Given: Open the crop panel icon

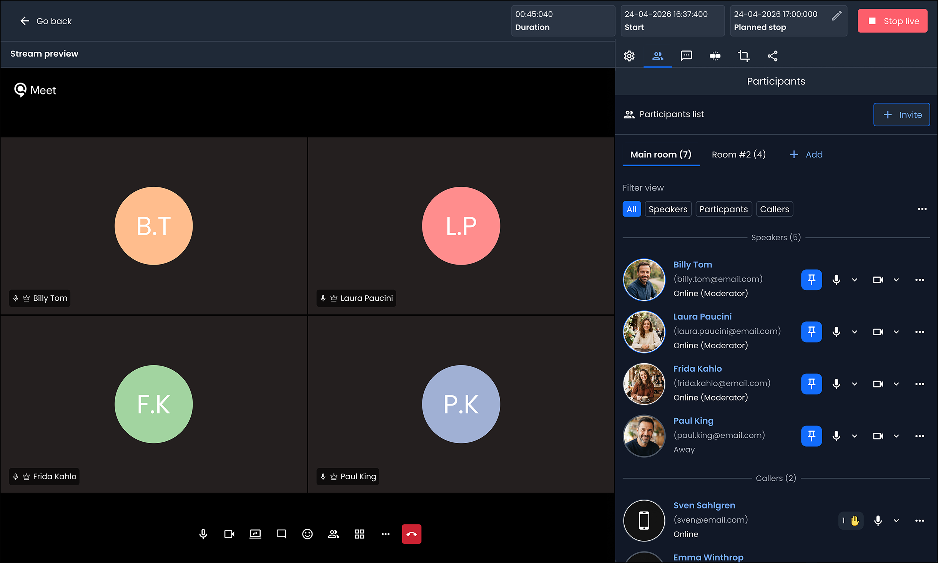Looking at the screenshot, I should pyautogui.click(x=743, y=56).
